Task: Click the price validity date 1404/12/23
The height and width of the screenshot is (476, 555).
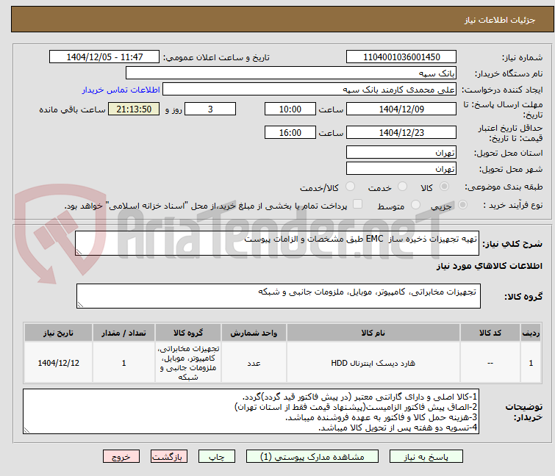Action: [x=401, y=132]
